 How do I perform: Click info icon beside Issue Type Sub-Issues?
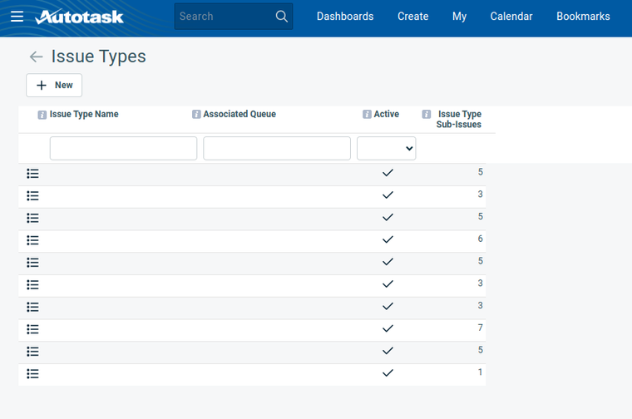(427, 115)
